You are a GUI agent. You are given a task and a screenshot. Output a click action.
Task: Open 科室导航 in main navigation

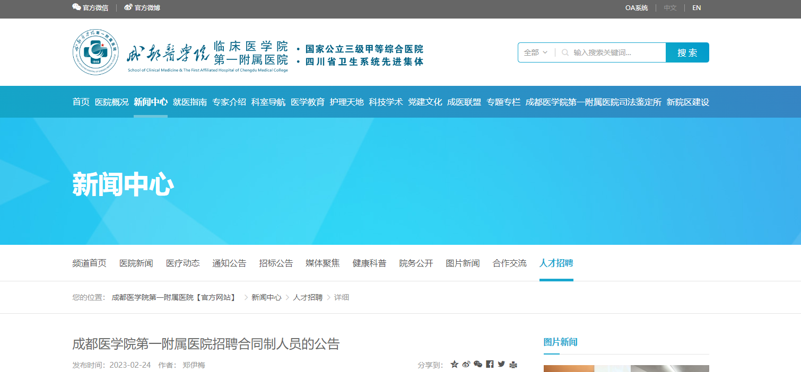[268, 102]
